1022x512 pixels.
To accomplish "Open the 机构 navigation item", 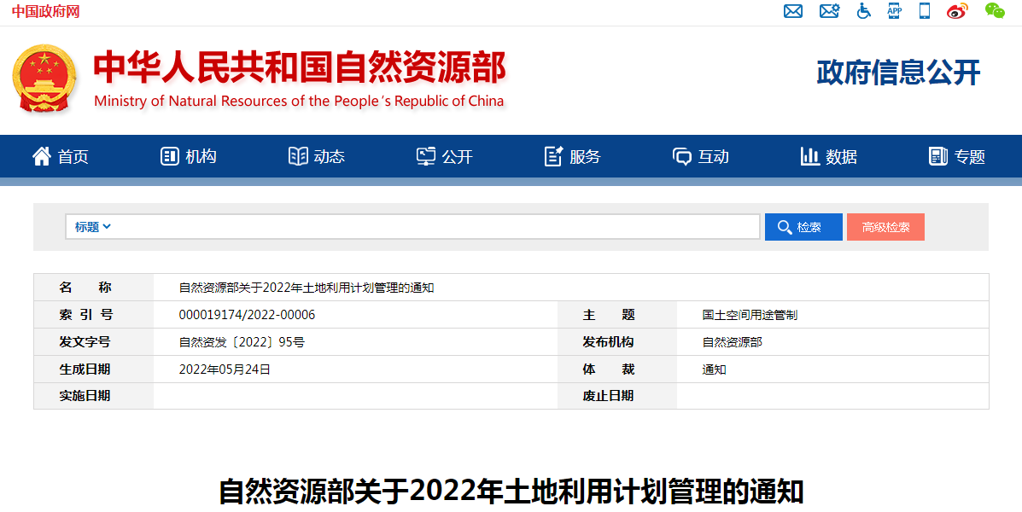I will (201, 156).
